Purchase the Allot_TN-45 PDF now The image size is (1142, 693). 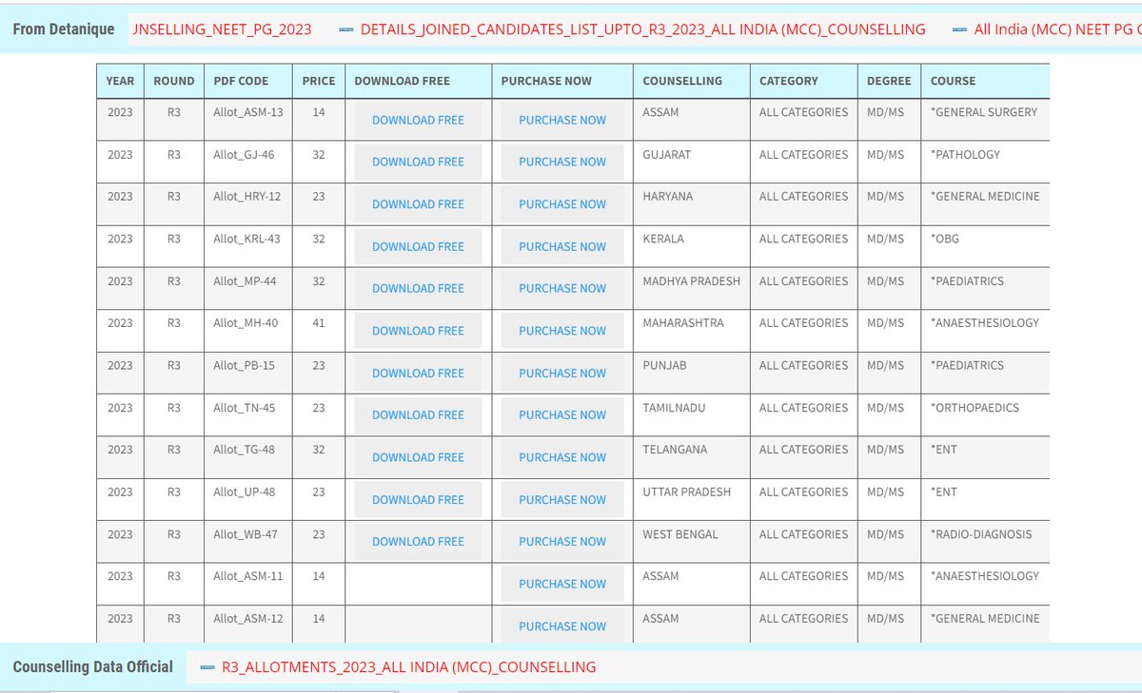pyautogui.click(x=562, y=414)
